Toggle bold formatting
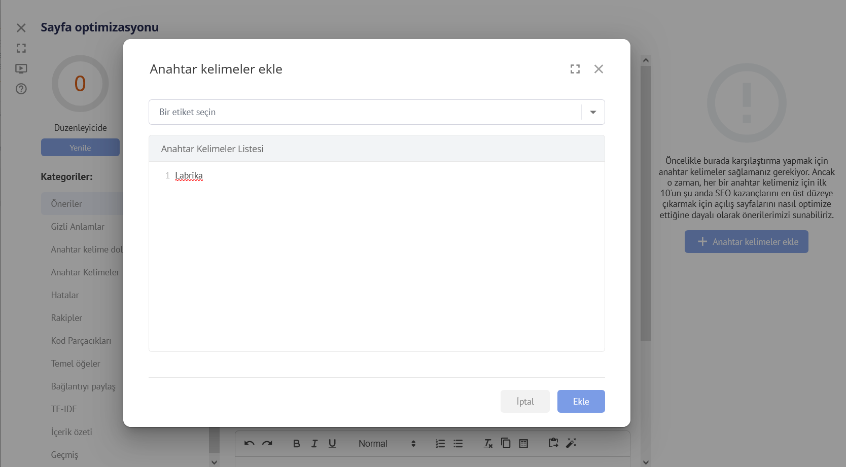 pos(297,443)
